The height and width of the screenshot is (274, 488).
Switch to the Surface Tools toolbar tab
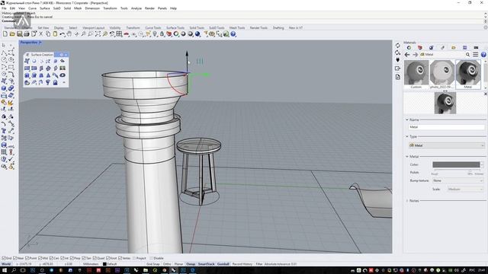pyautogui.click(x=175, y=27)
